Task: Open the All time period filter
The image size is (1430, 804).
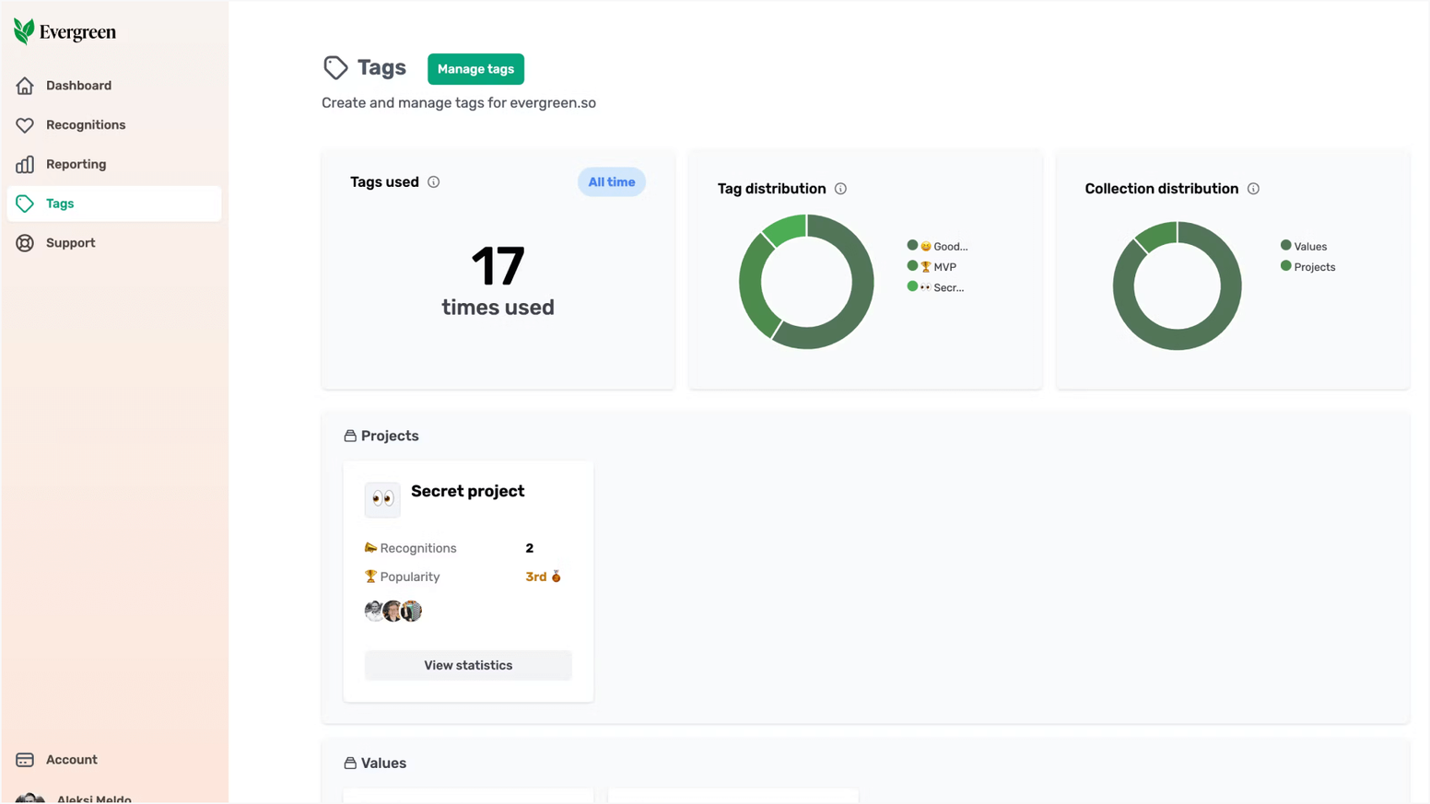Action: 612,182
